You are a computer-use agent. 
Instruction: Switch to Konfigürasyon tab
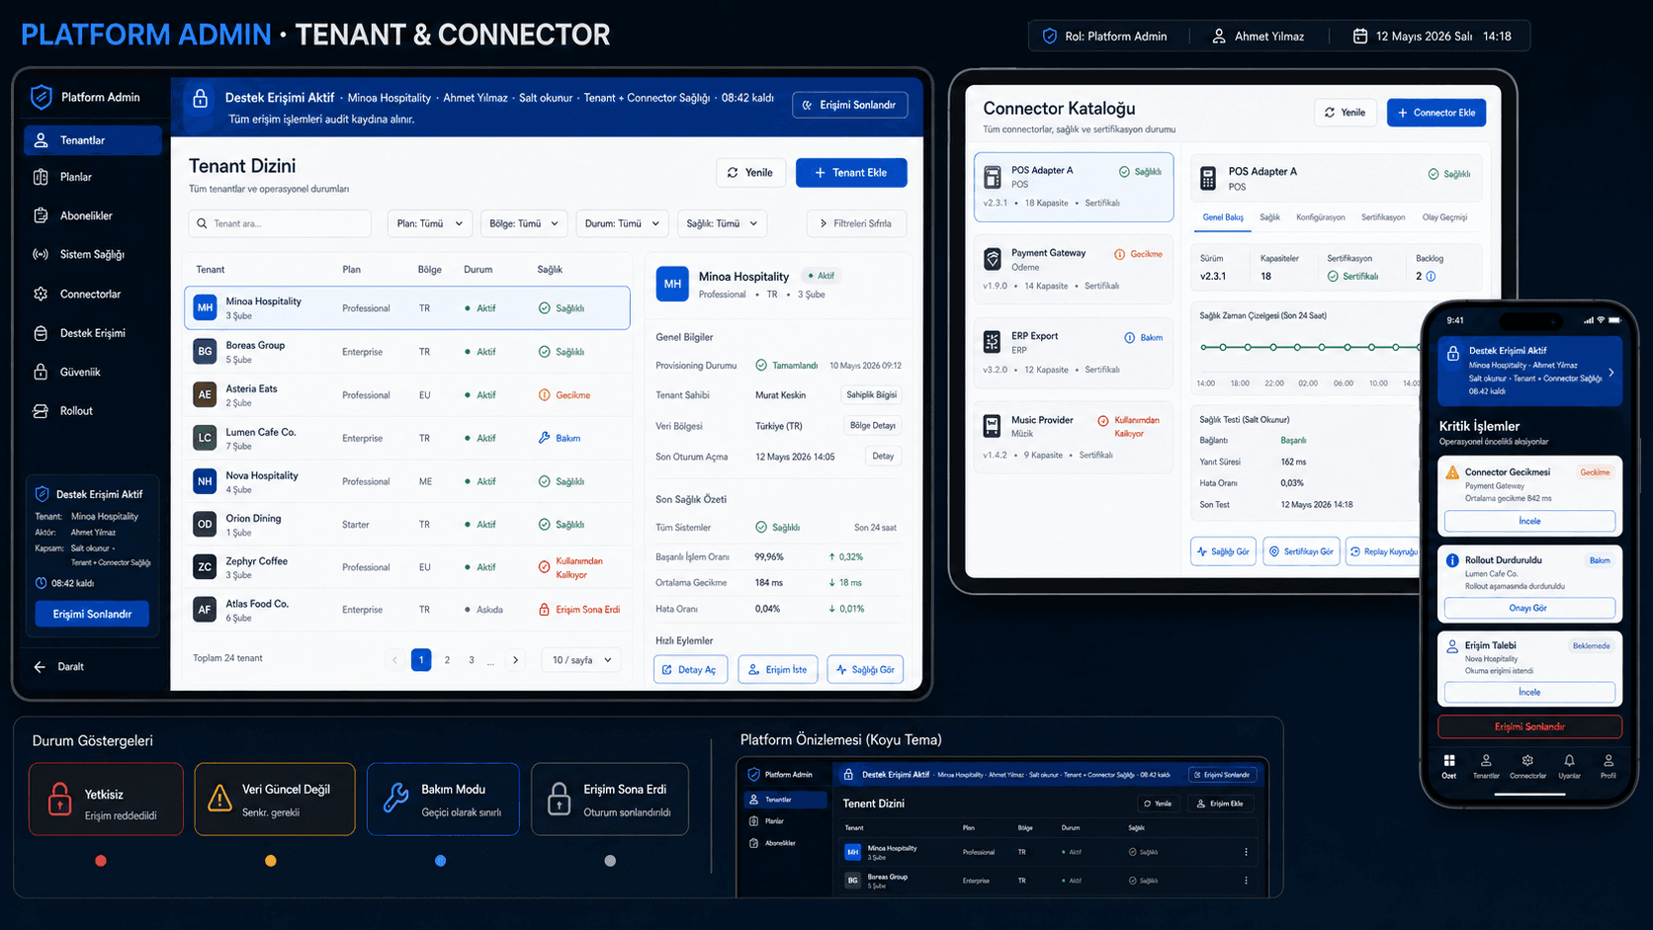coord(1320,217)
